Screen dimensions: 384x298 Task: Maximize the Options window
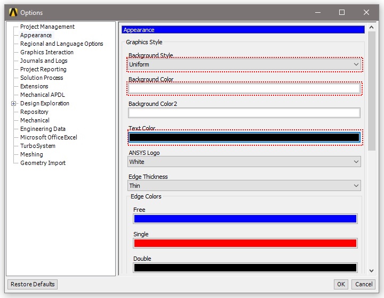(x=342, y=12)
